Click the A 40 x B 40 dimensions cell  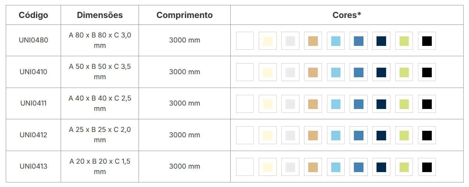point(100,103)
